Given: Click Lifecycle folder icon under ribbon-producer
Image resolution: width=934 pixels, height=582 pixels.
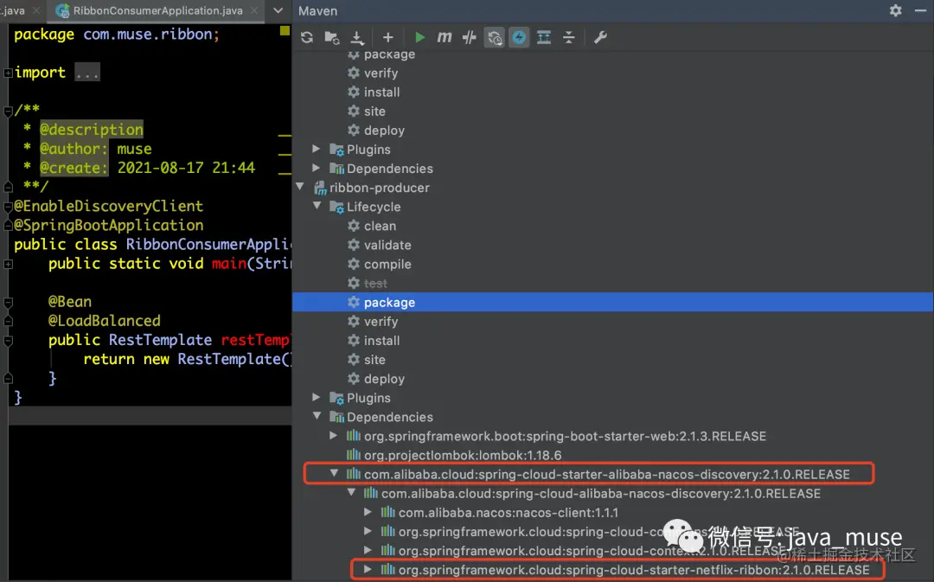Looking at the screenshot, I should tap(336, 208).
